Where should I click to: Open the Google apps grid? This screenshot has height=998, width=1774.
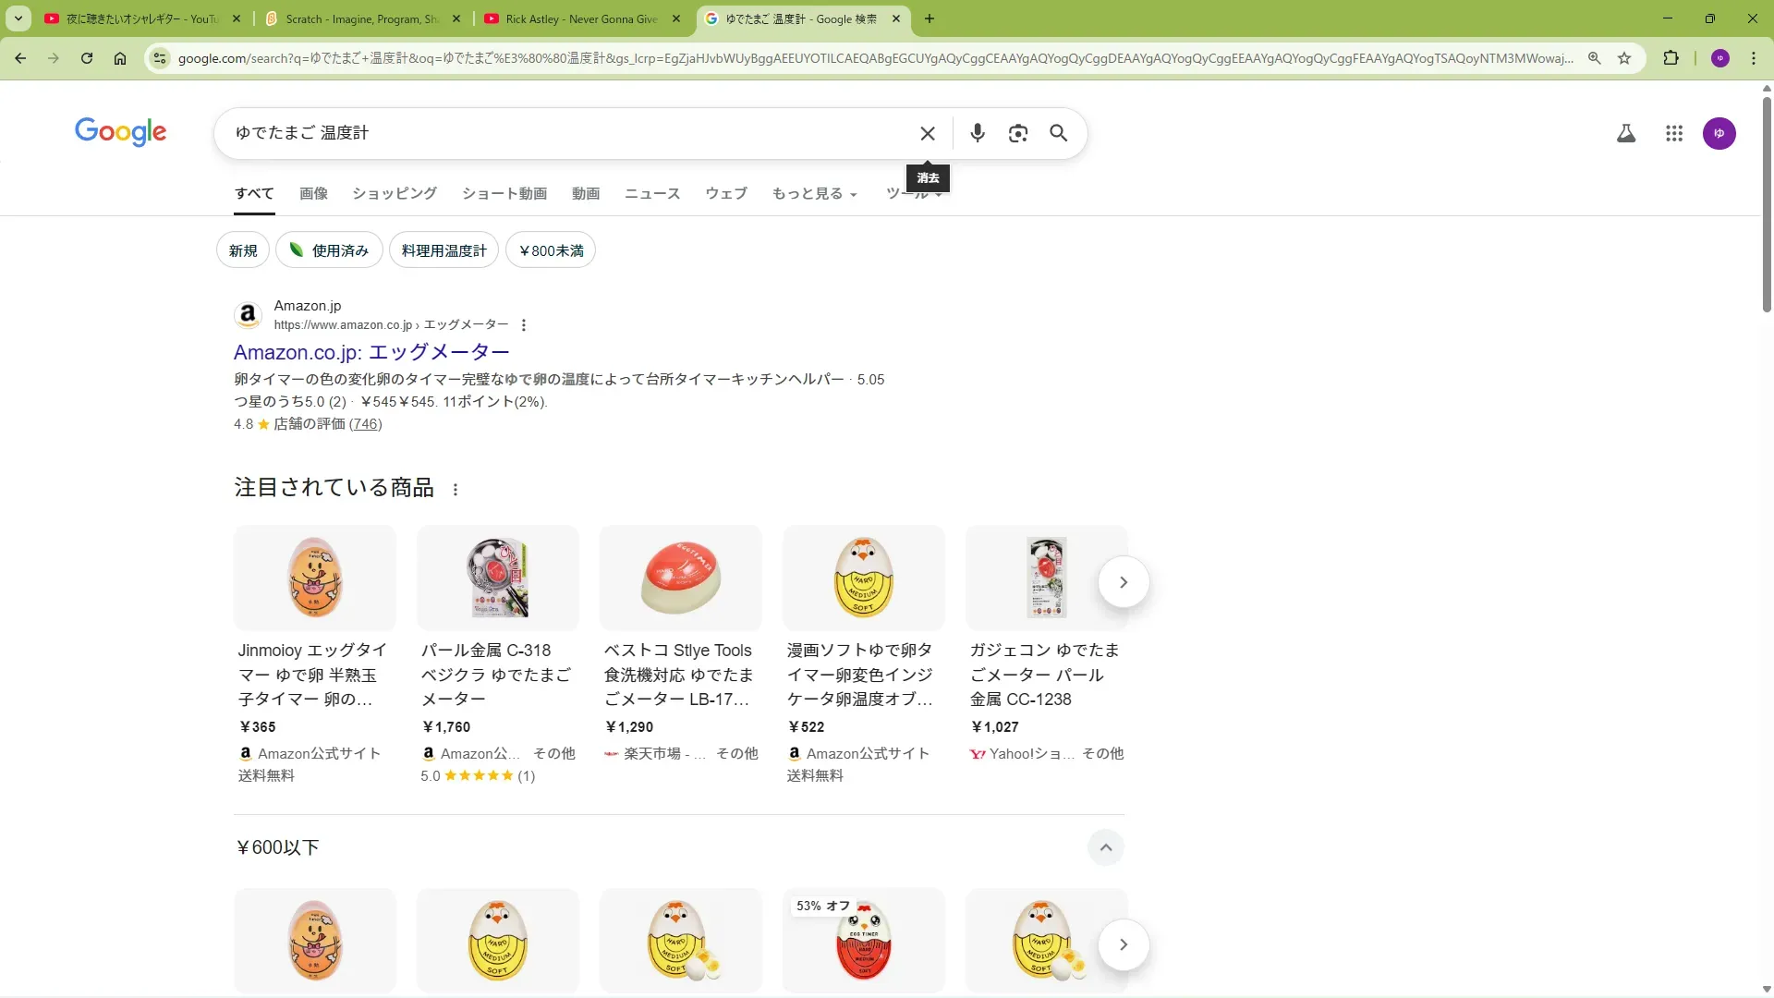[1673, 133]
